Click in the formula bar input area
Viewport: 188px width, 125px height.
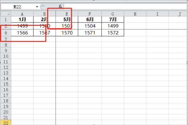125,7
